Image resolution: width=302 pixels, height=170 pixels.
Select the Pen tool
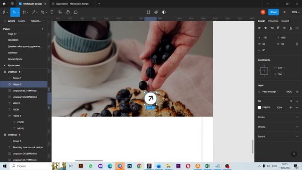click(43, 12)
